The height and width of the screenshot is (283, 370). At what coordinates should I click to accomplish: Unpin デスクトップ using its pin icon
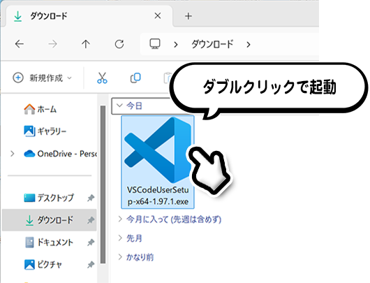point(91,198)
